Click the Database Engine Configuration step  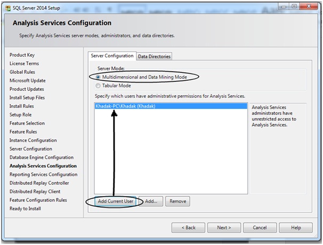(x=42, y=157)
